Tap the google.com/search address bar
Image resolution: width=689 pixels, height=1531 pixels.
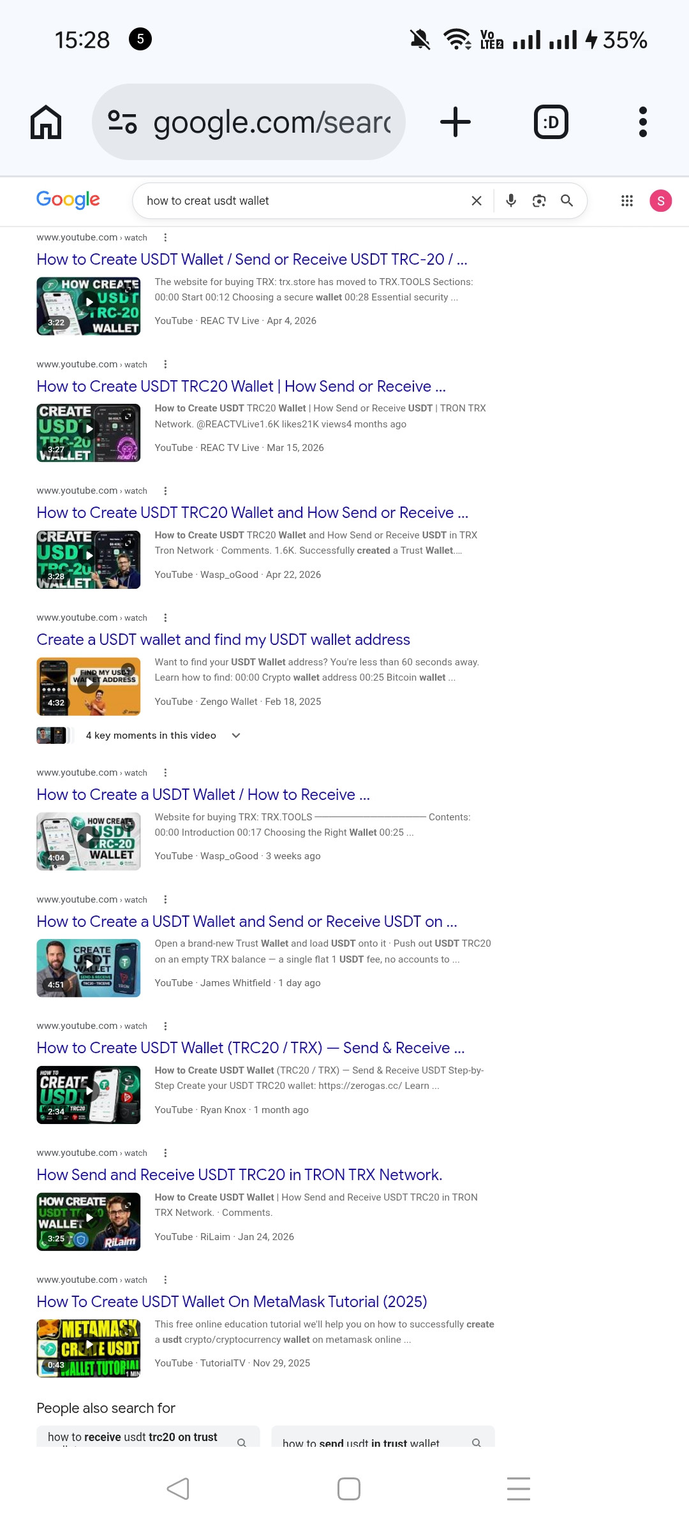(249, 122)
